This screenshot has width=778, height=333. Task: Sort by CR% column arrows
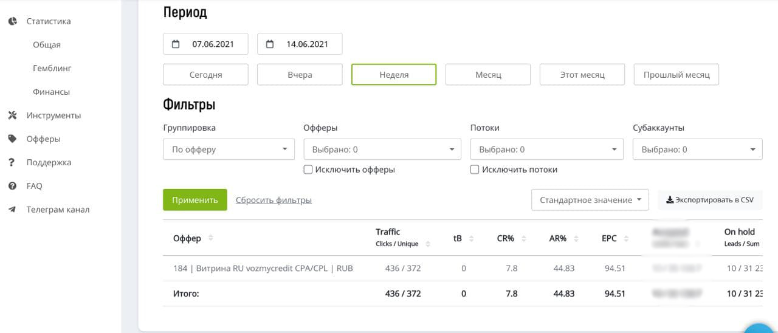pyautogui.click(x=524, y=238)
